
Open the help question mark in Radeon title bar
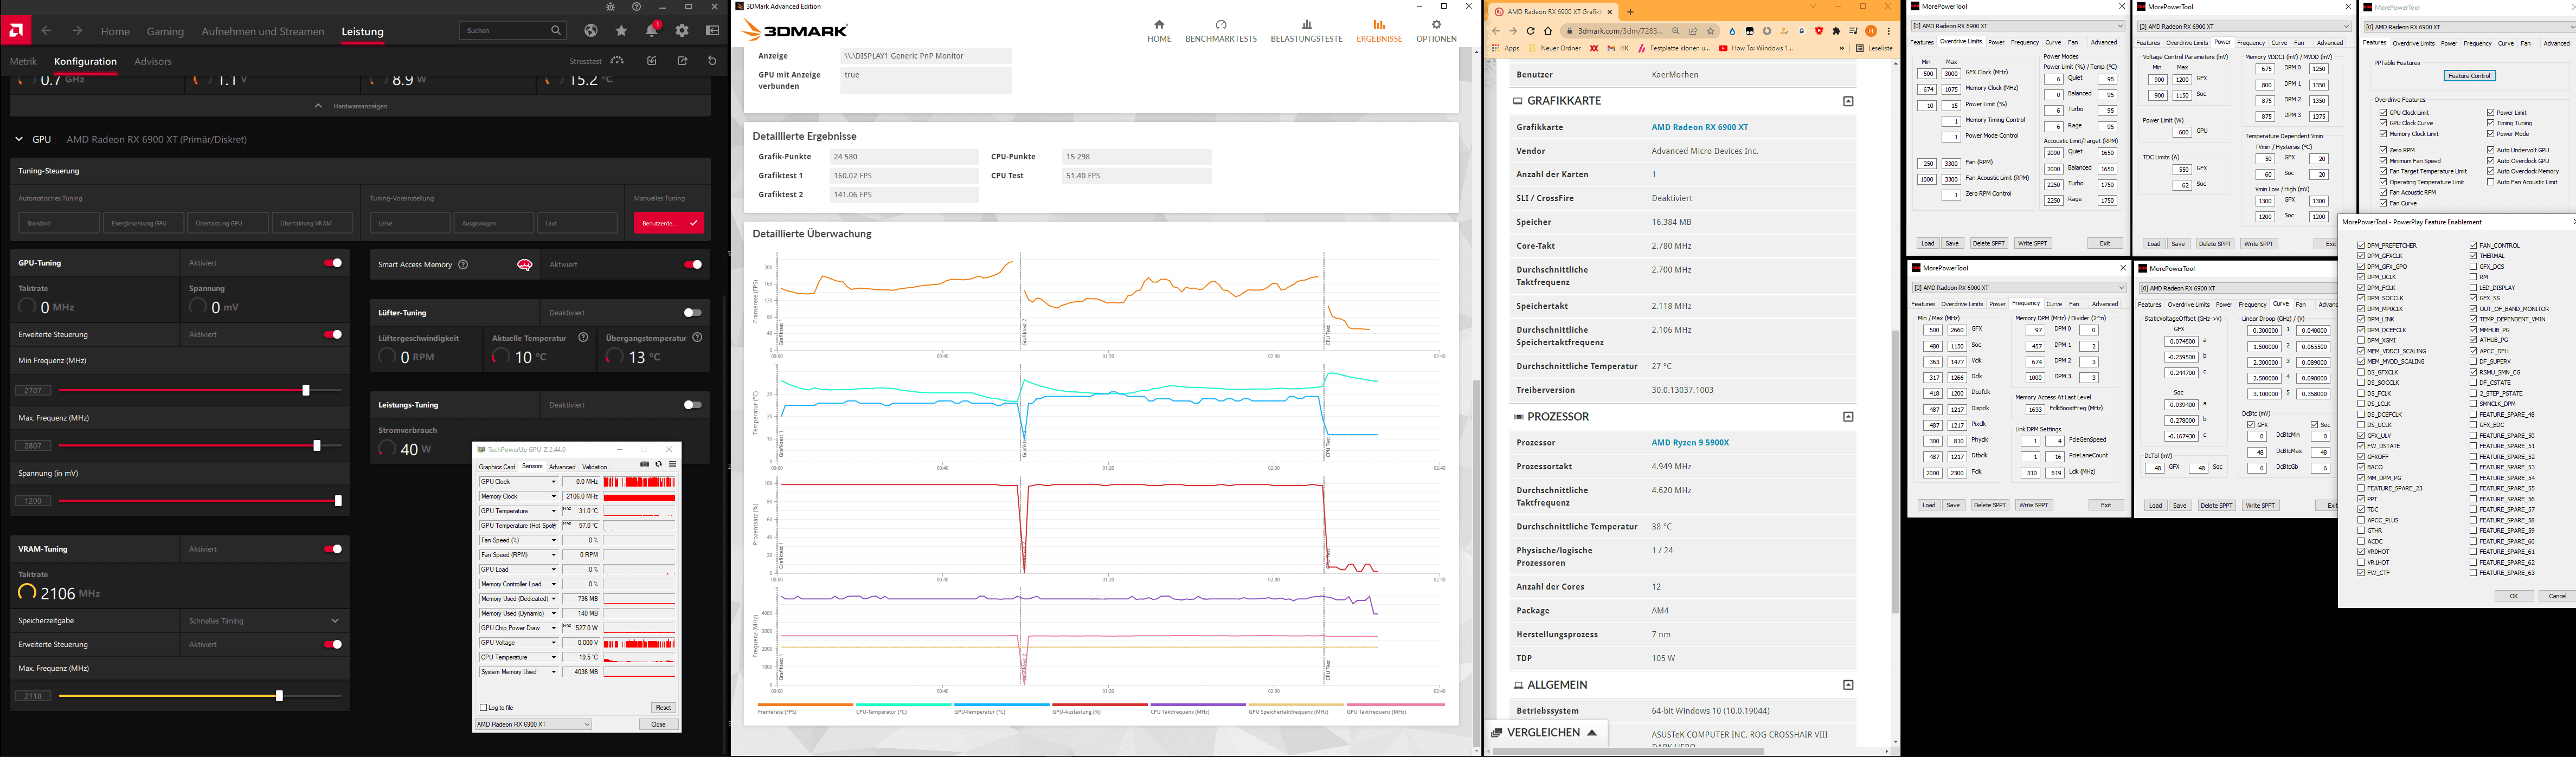click(637, 7)
